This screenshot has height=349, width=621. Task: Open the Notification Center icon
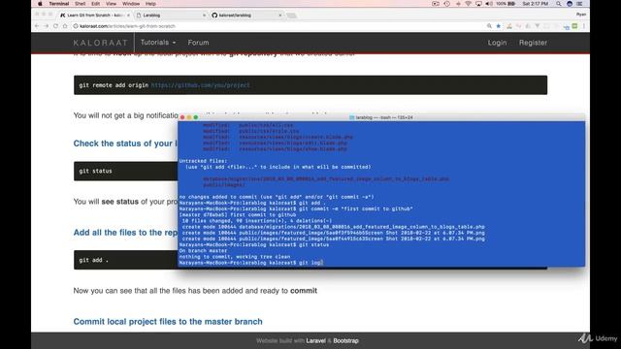coord(579,4)
